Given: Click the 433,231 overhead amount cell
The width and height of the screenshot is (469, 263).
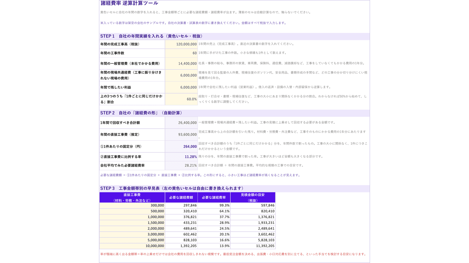Looking at the screenshot, I should tap(181, 223).
